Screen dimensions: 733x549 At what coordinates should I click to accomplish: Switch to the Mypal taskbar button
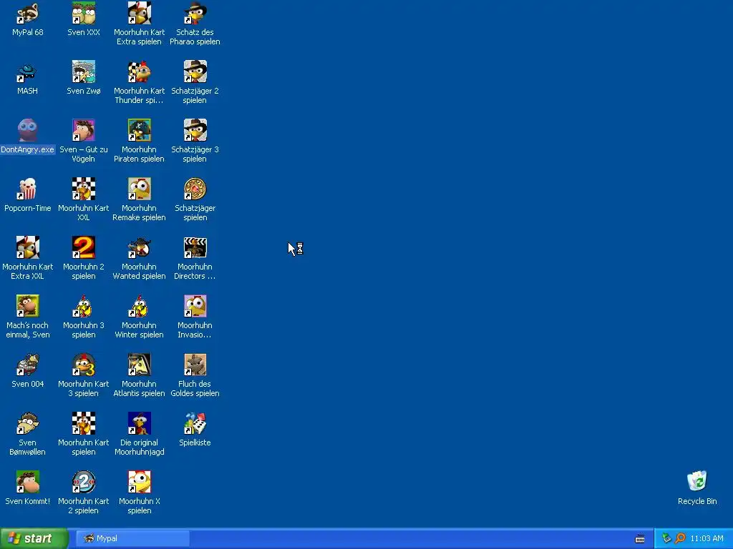pyautogui.click(x=133, y=538)
